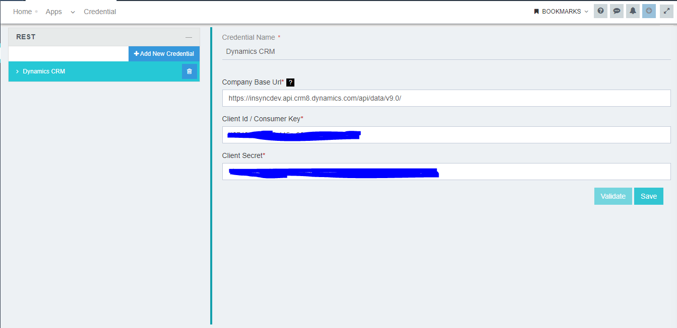
Task: Click the Client Id / Consumer Key label
Action: click(261, 119)
